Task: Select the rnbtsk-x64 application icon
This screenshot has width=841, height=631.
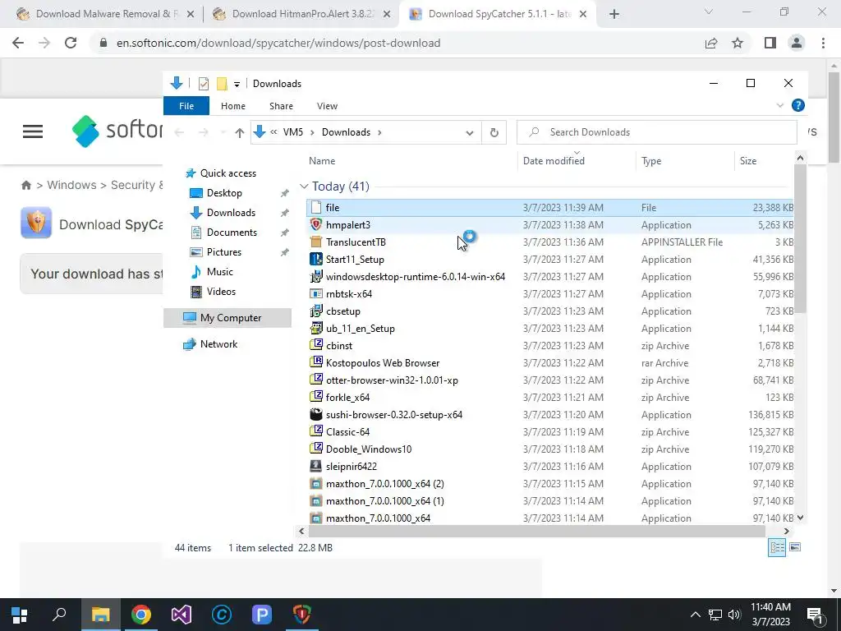Action: [316, 294]
